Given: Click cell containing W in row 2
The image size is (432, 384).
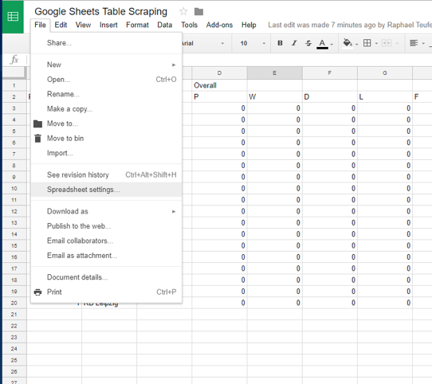Looking at the screenshot, I should coord(274,97).
